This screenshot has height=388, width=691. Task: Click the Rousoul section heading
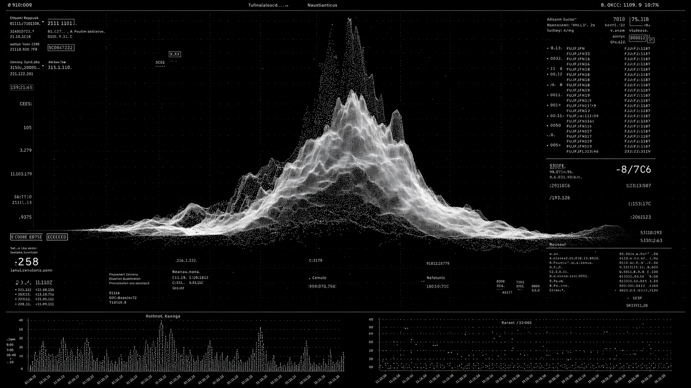tap(558, 245)
